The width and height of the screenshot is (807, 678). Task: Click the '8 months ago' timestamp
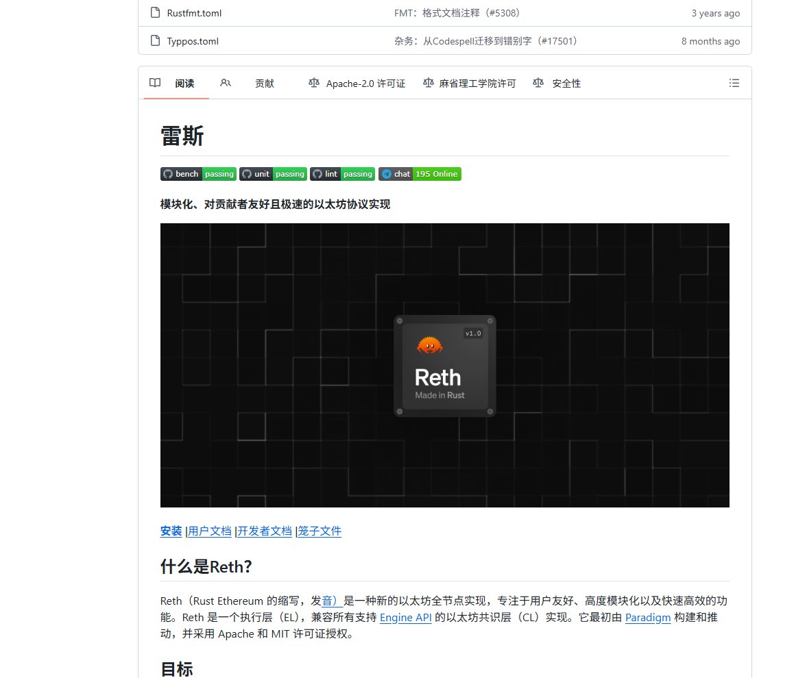coord(710,41)
